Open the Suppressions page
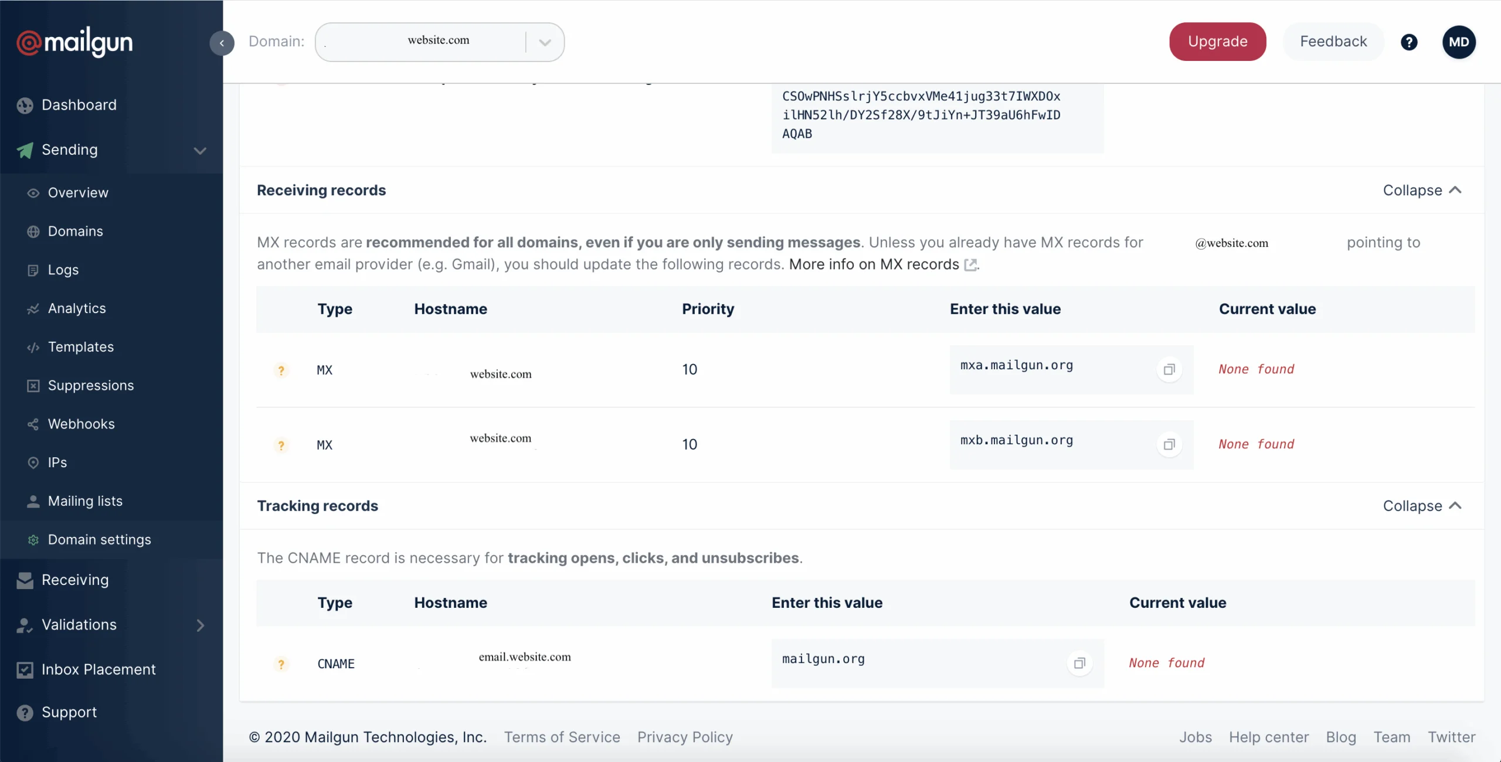1501x762 pixels. coord(91,386)
